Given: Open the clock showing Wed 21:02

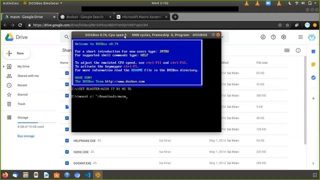Looking at the screenshot, I should (x=160, y=3).
